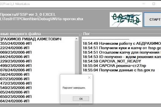Click the window title NikonLab.ru
Screen dimensions: 161x107
tap(23, 4)
